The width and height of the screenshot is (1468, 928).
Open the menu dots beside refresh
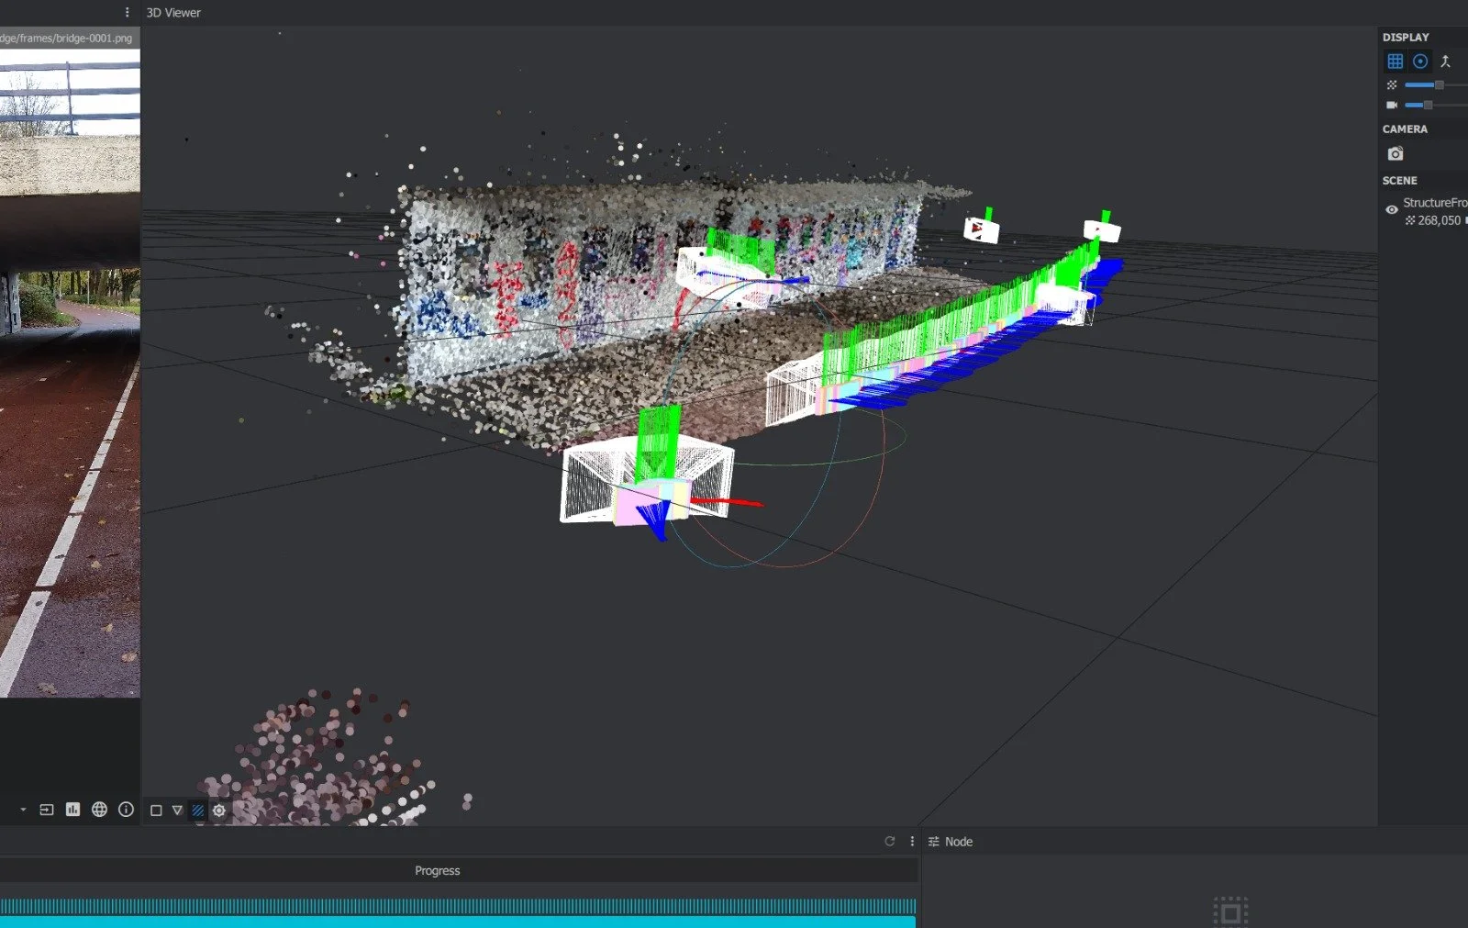(911, 841)
